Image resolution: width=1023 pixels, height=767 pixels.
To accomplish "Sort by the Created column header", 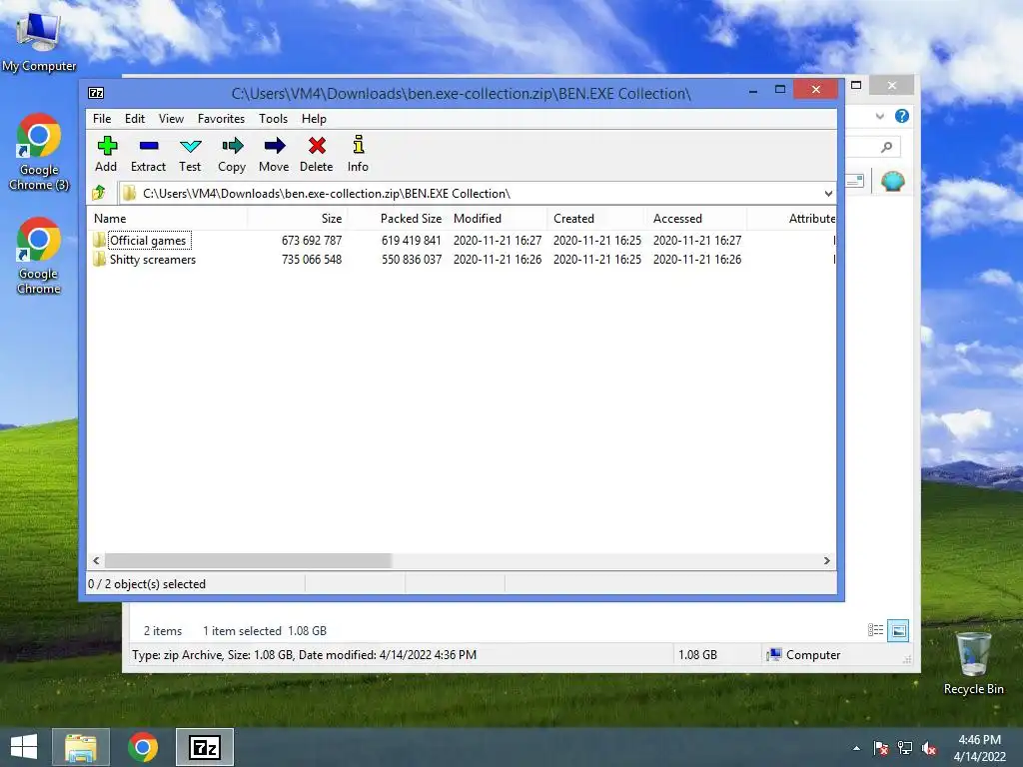I will pos(597,219).
